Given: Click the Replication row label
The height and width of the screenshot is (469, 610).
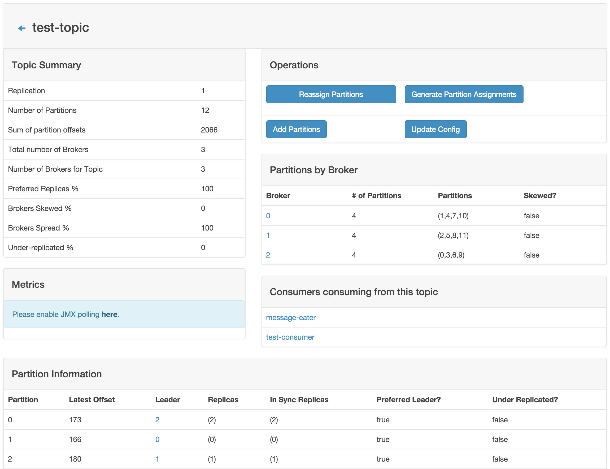Looking at the screenshot, I should point(27,91).
